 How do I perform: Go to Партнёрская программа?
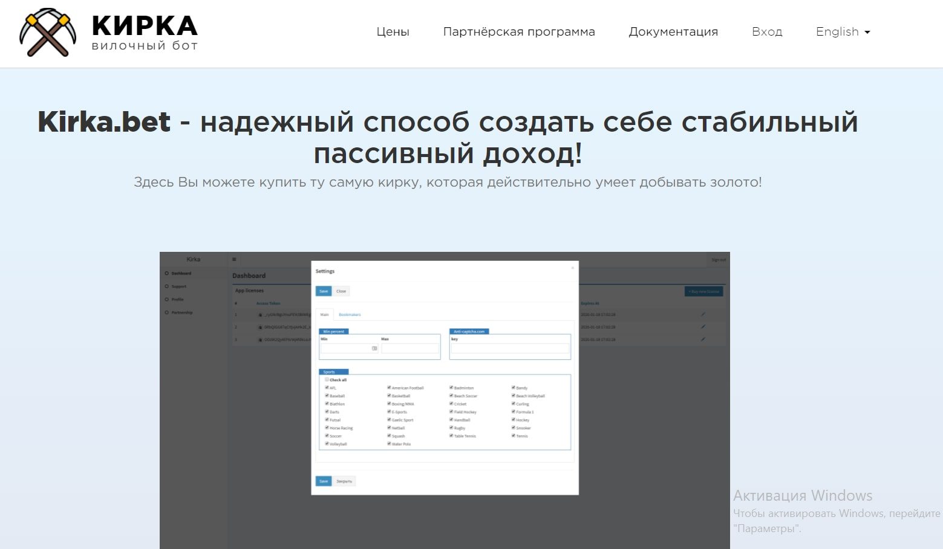click(519, 32)
